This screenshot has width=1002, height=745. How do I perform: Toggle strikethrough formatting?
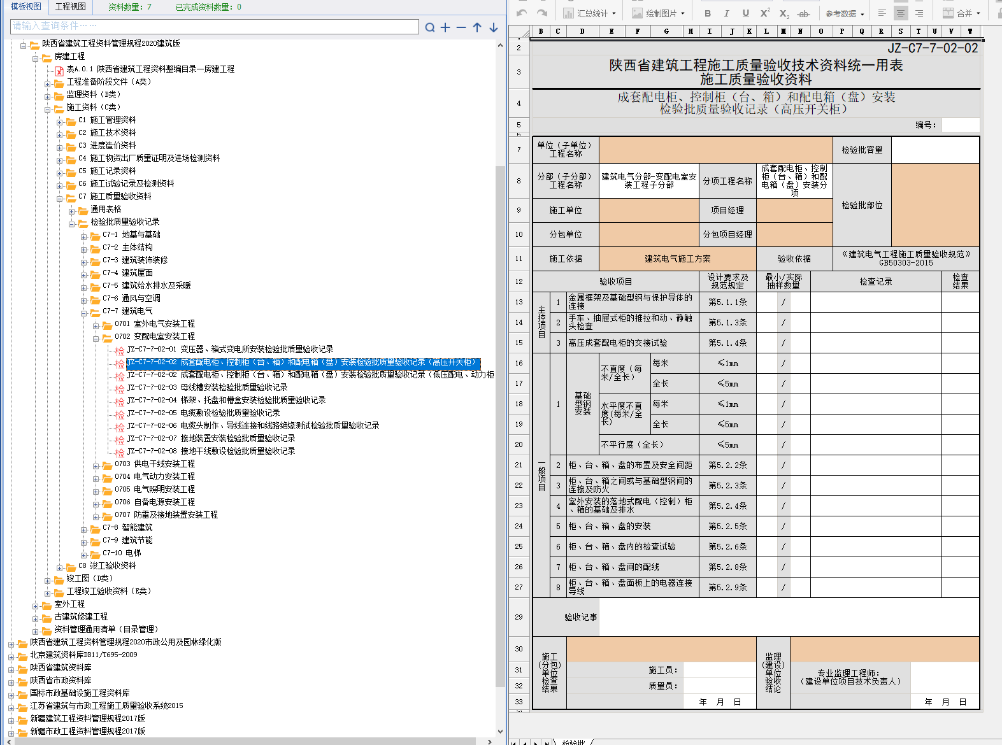tap(804, 13)
